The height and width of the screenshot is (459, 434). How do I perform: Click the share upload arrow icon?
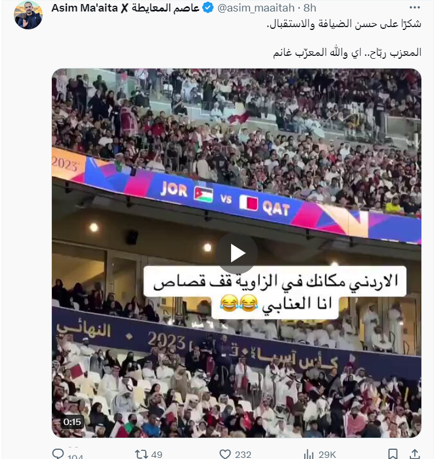[414, 454]
